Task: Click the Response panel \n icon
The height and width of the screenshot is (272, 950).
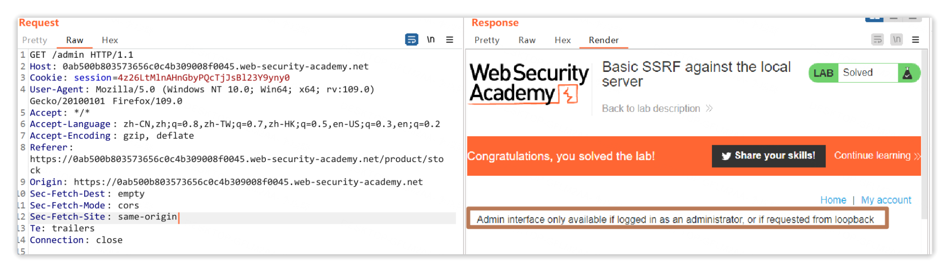Action: [x=897, y=40]
